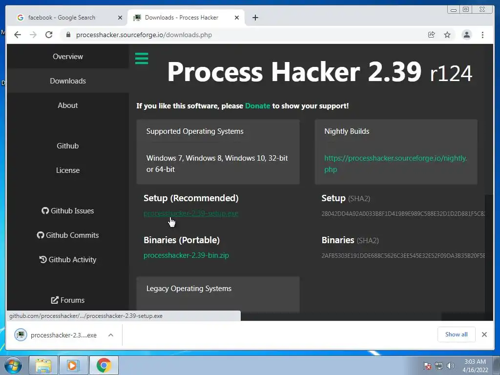Click the share page icon in address bar
Screen dimensions: 500x375
[x=432, y=35]
